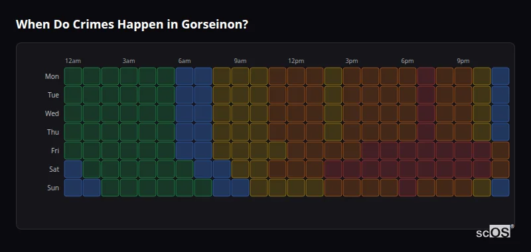Click the chart title 'When Do Crimes Happen in Gorseinon?'
Viewport: 531px width, 252px height.
[132, 25]
